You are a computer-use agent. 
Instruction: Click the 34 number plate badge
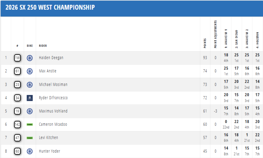point(17,98)
